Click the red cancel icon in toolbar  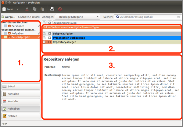tap(60, 9)
